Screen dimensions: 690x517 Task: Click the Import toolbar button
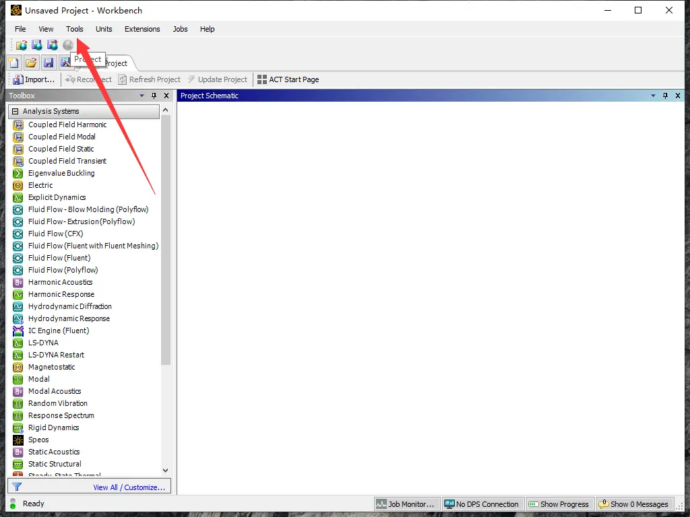click(x=34, y=79)
